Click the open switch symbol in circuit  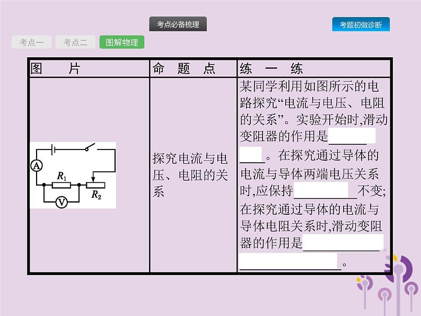(91, 148)
